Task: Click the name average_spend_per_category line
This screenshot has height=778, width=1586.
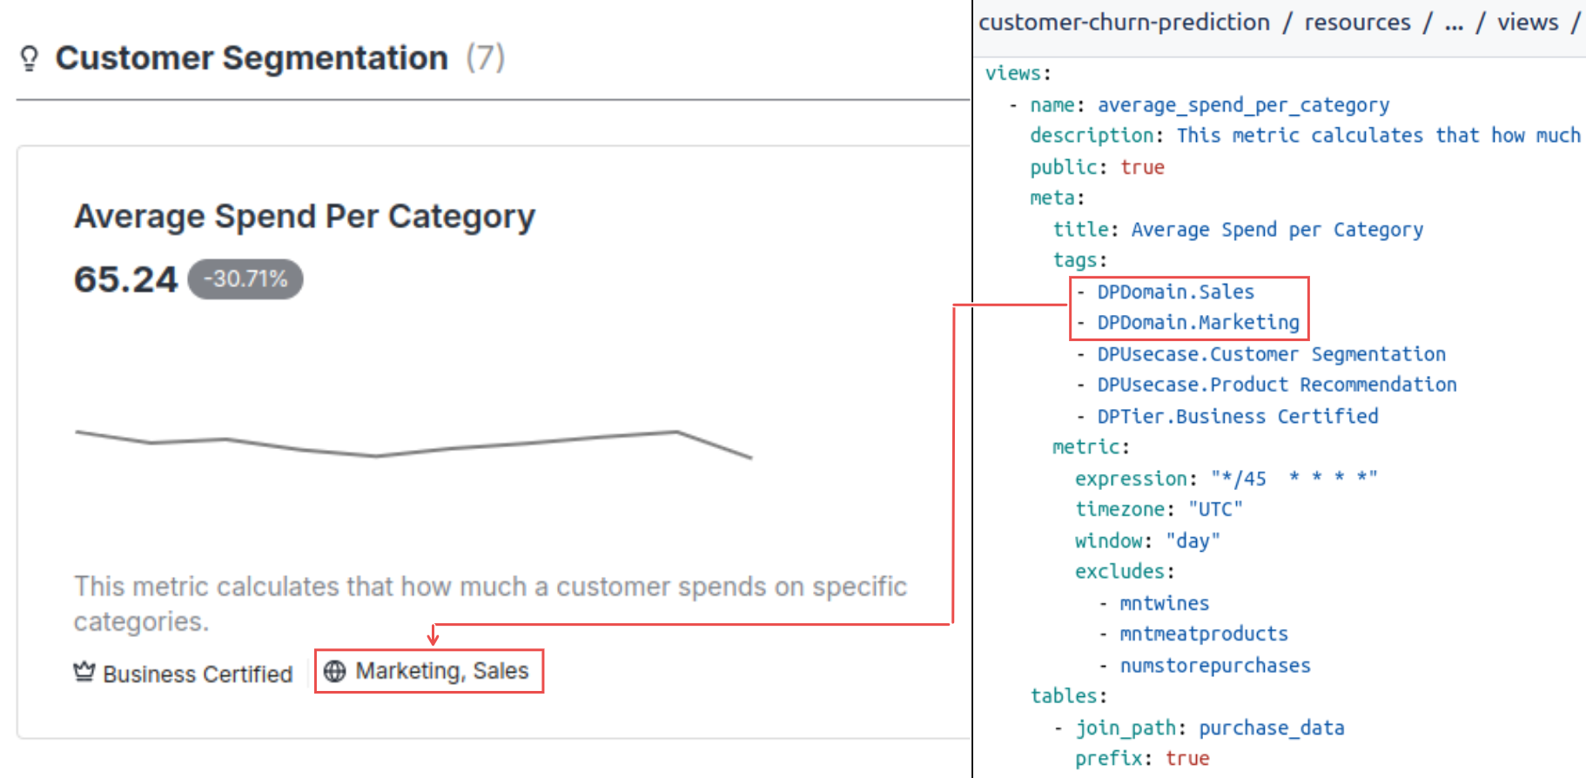Action: point(1200,105)
